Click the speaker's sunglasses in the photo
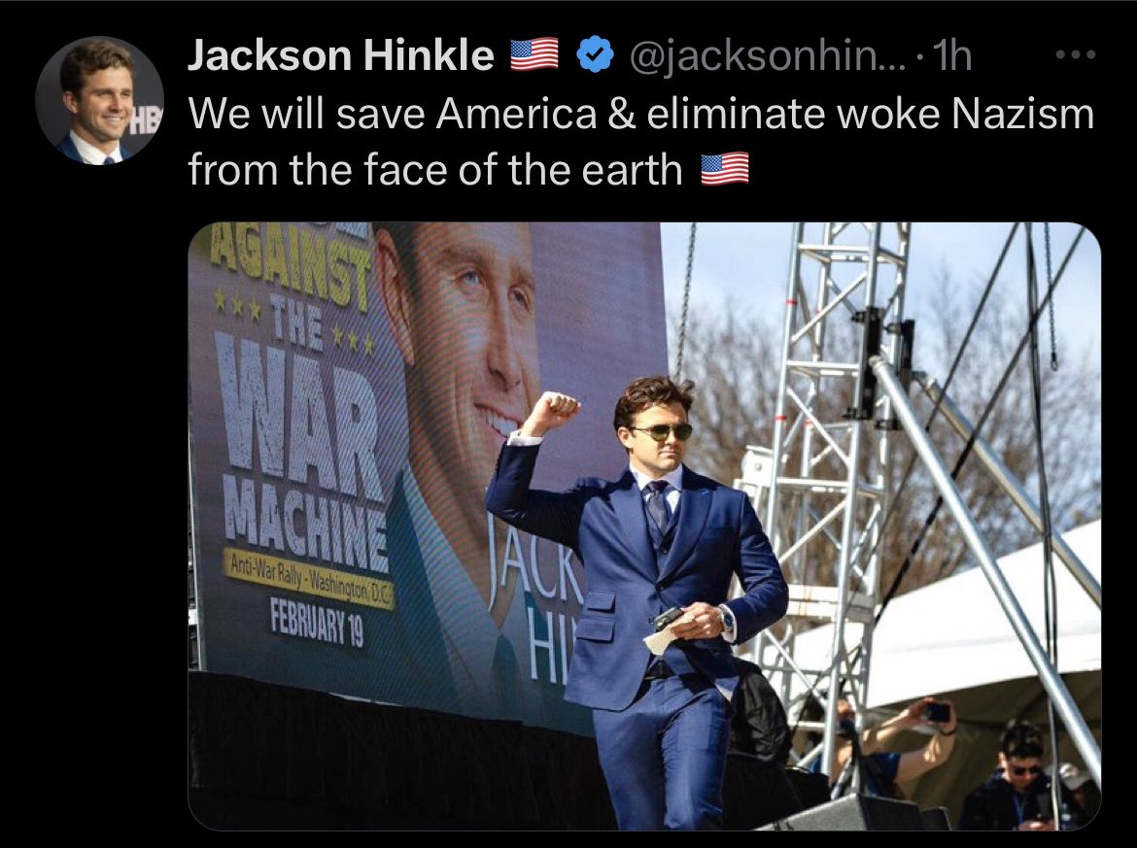This screenshot has width=1137, height=848. pos(661,432)
